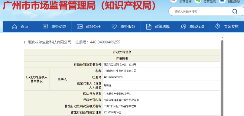Click the interaction icon beside 政民互动
Image resolution: width=244 pixels, height=116 pixels.
(x=183, y=27)
